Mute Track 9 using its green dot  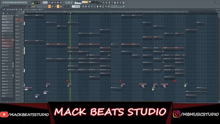23,46
